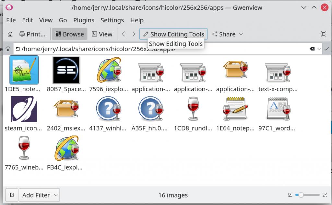Click the zoom-to-fit thumbnail size icon

[290, 195]
